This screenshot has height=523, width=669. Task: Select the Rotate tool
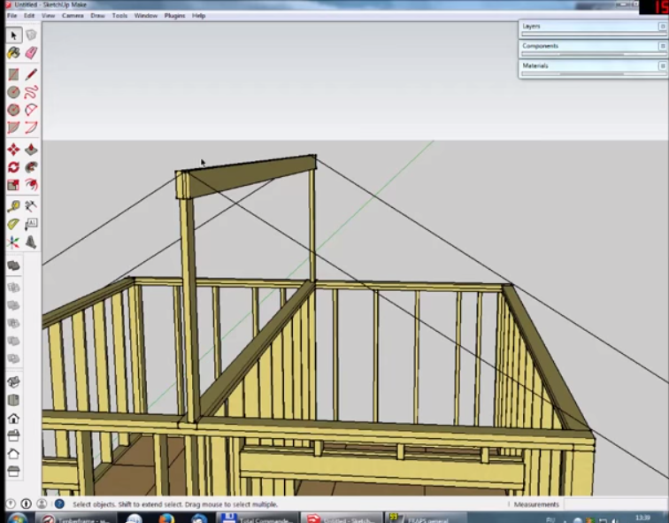13,167
